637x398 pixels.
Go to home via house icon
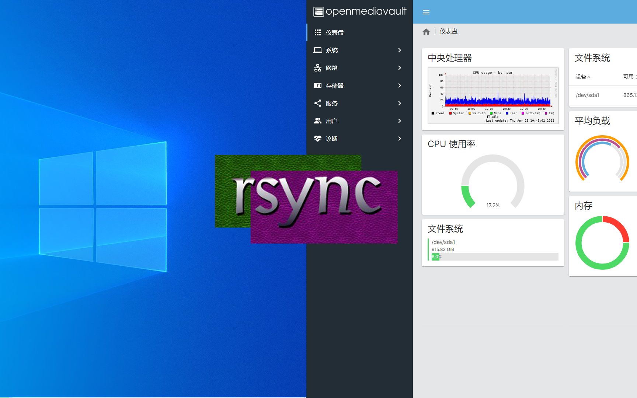point(426,31)
